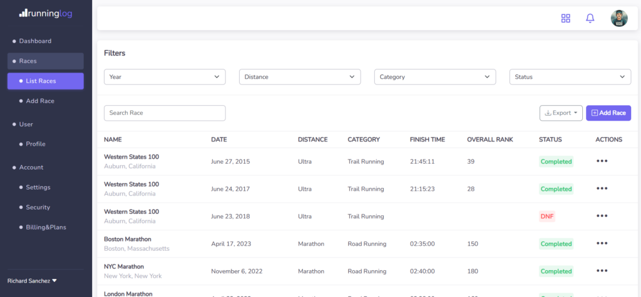The width and height of the screenshot is (641, 297).
Task: Click the runninglog logo
Action: point(45,12)
